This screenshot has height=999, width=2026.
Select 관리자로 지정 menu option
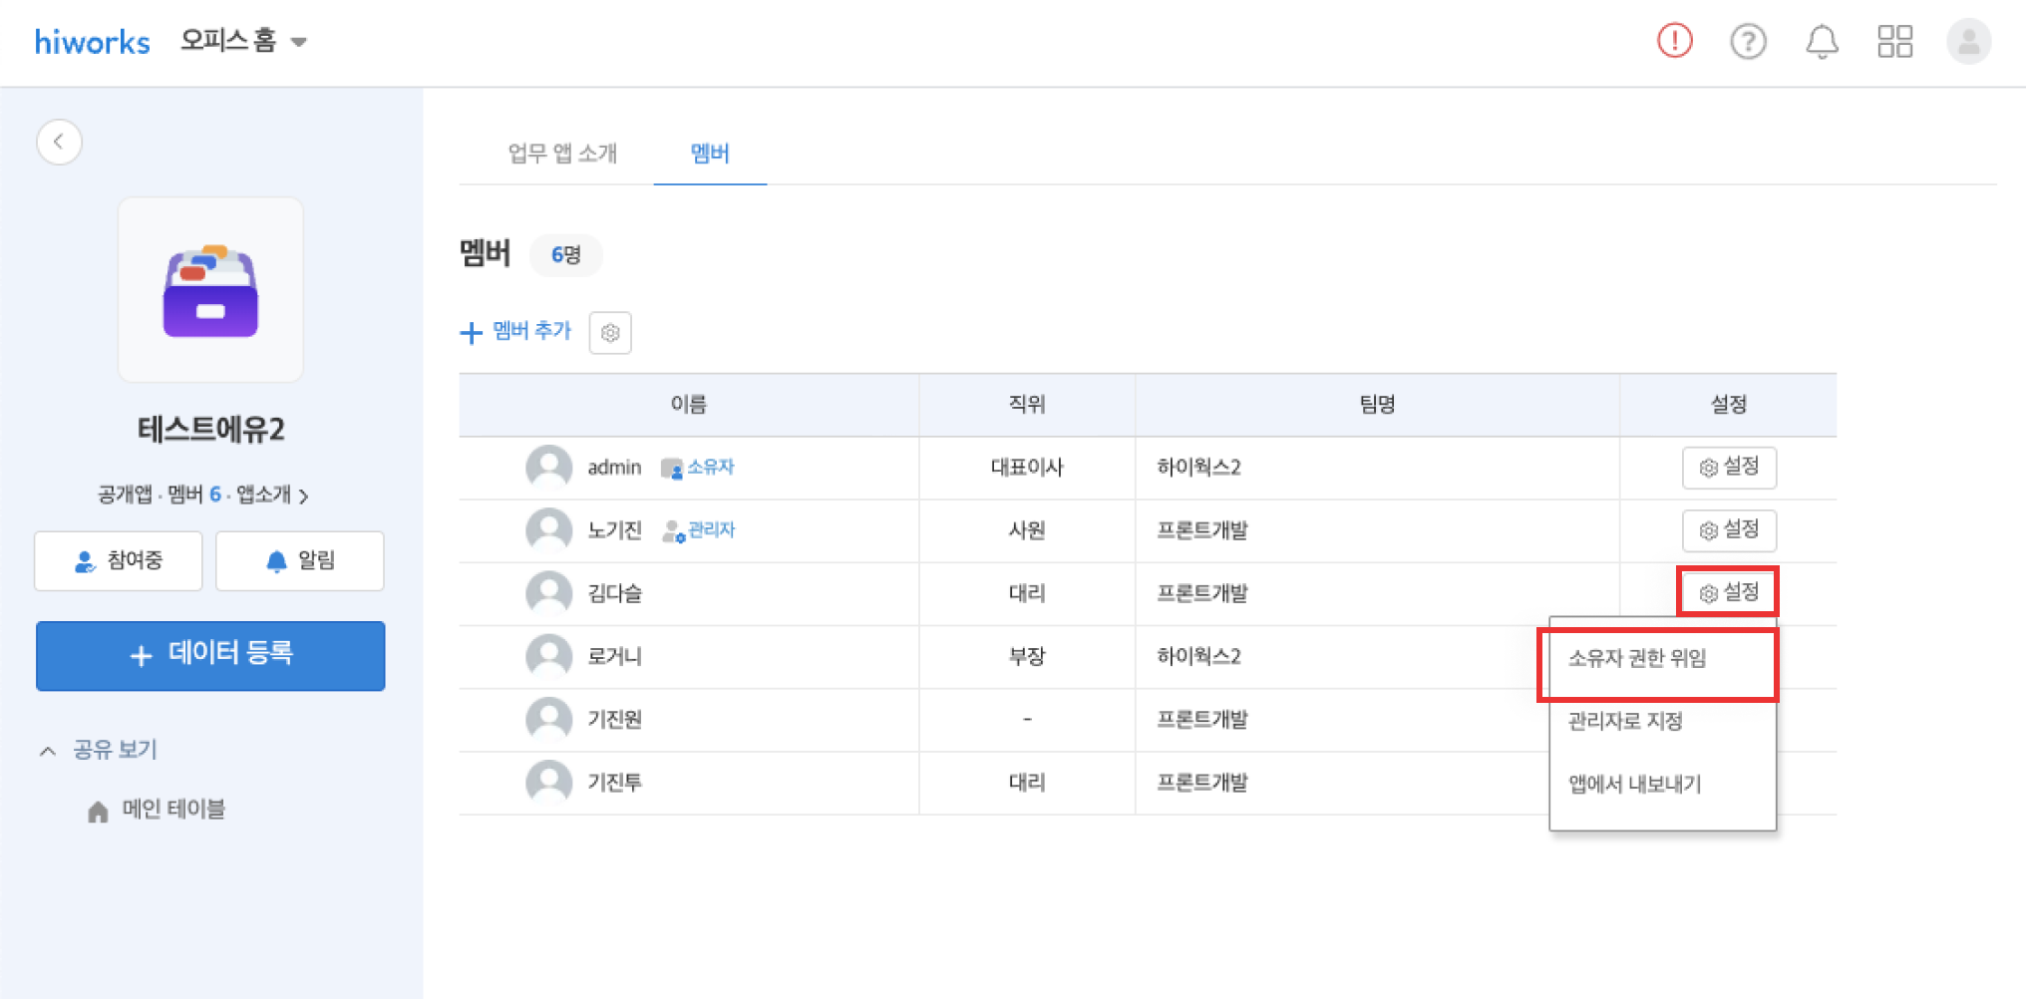pos(1625,721)
